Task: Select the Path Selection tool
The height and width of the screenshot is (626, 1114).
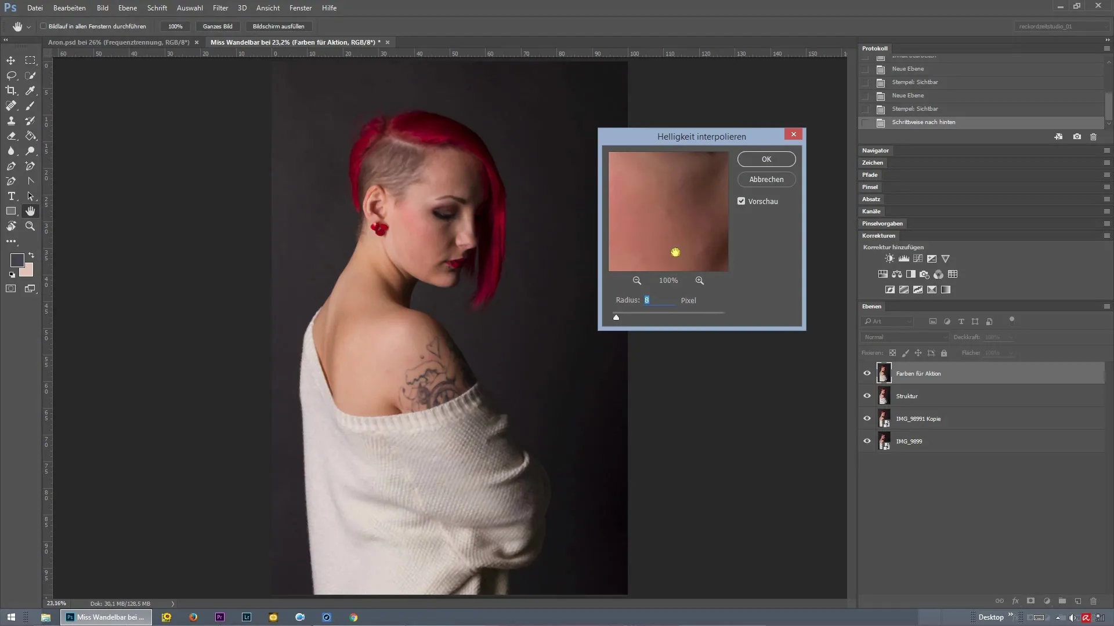Action: pos(30,196)
